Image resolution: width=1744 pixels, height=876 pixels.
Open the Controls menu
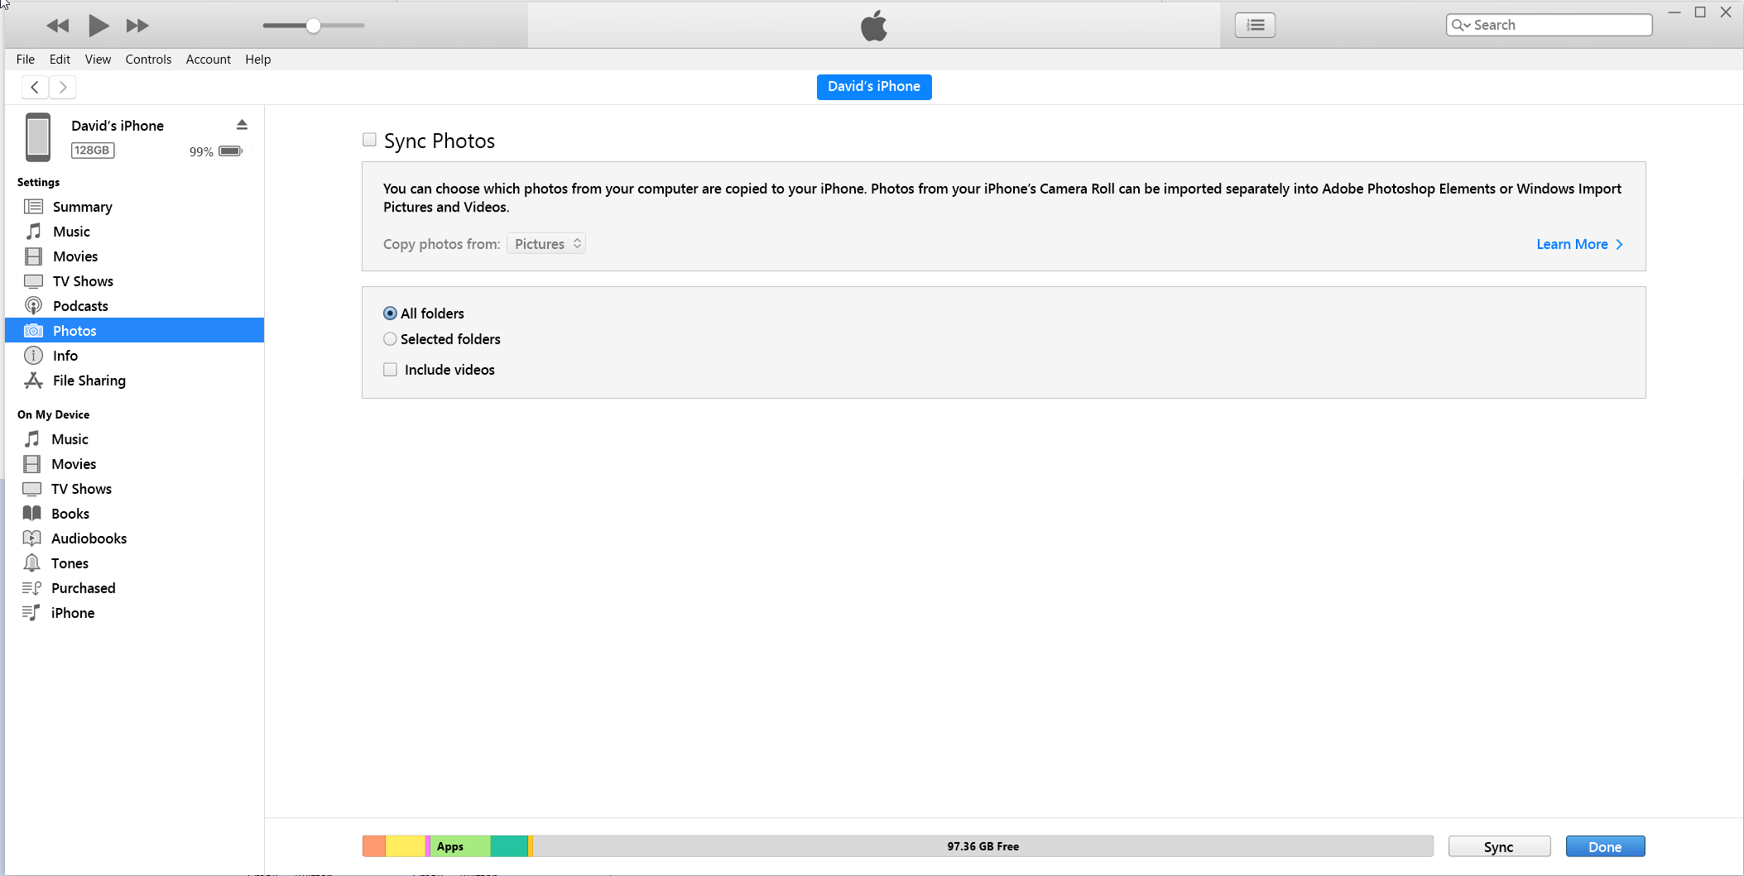[x=148, y=60]
